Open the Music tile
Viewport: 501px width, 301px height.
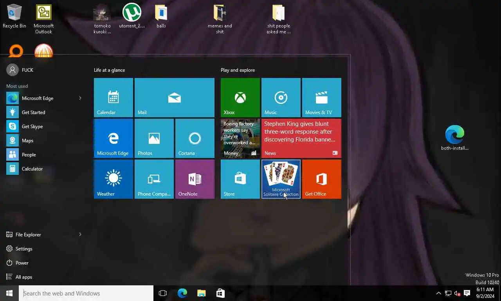pyautogui.click(x=281, y=98)
